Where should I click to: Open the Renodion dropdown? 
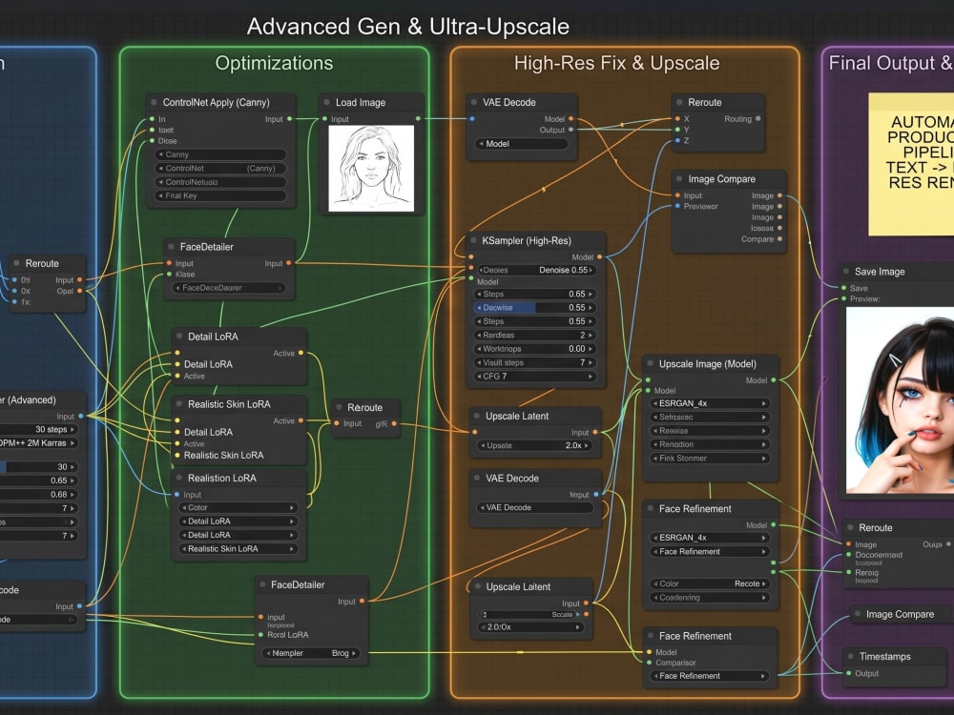tap(710, 444)
